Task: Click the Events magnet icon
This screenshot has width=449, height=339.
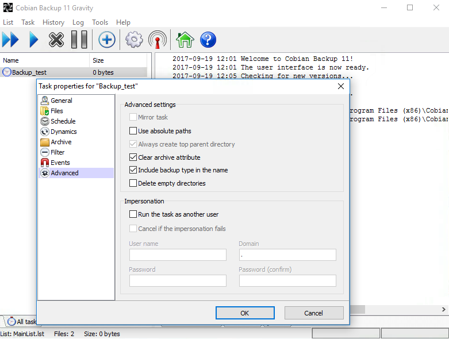Action: 45,163
